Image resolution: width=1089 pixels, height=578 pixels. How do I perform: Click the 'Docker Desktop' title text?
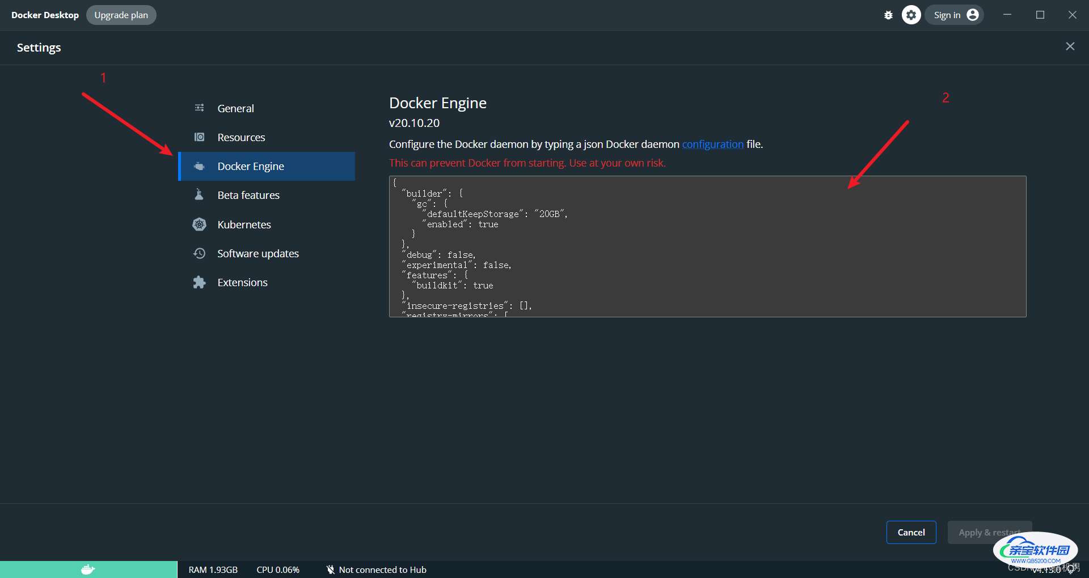pos(45,15)
